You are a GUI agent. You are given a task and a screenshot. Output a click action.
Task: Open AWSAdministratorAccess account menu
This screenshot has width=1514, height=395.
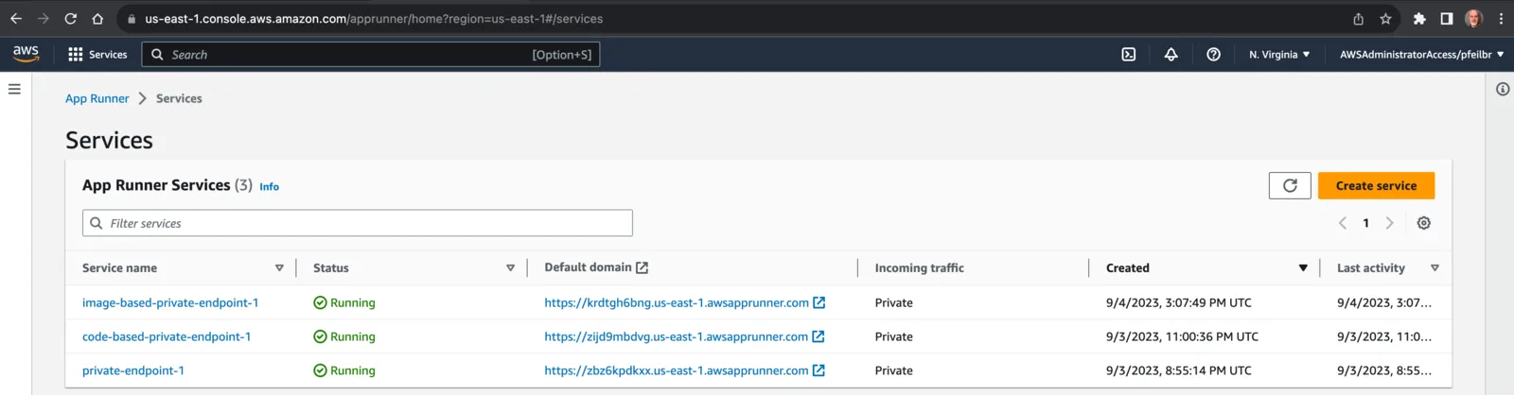click(x=1421, y=55)
